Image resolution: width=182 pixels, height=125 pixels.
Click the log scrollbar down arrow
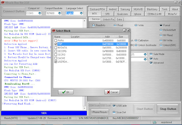click(x=84, y=108)
